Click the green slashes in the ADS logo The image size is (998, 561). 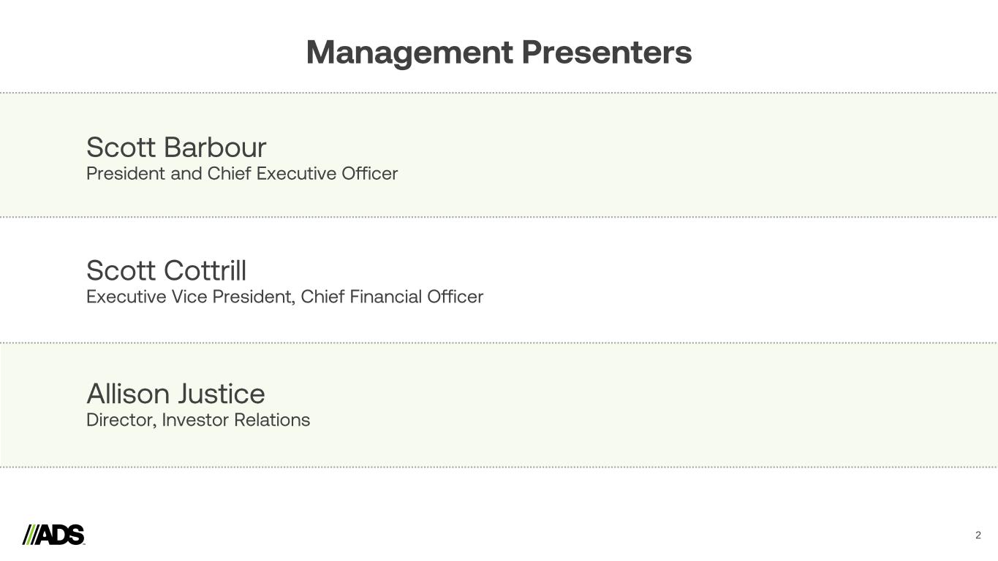click(29, 535)
